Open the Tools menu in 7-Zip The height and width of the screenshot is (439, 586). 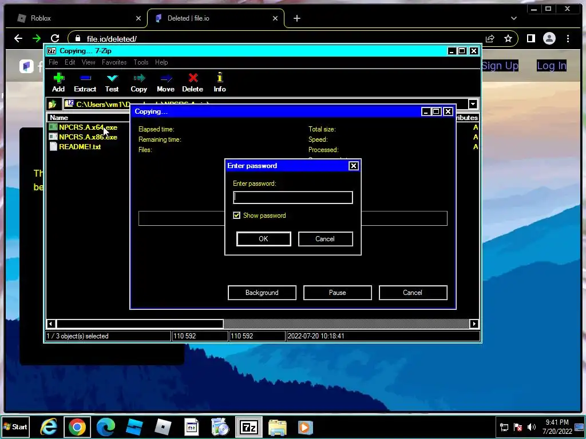pyautogui.click(x=141, y=62)
